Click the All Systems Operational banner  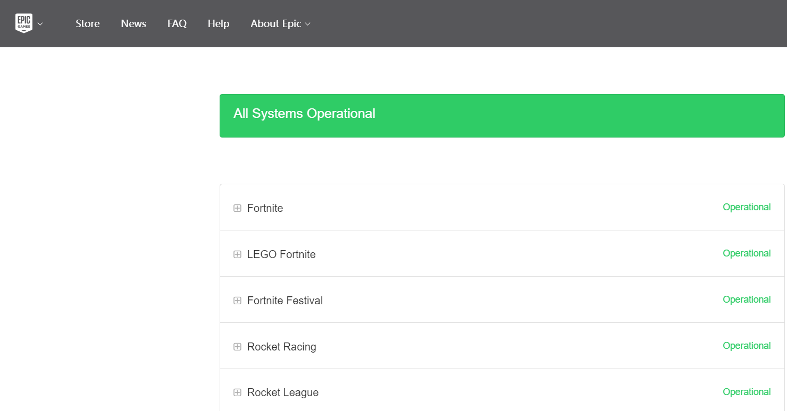point(501,115)
